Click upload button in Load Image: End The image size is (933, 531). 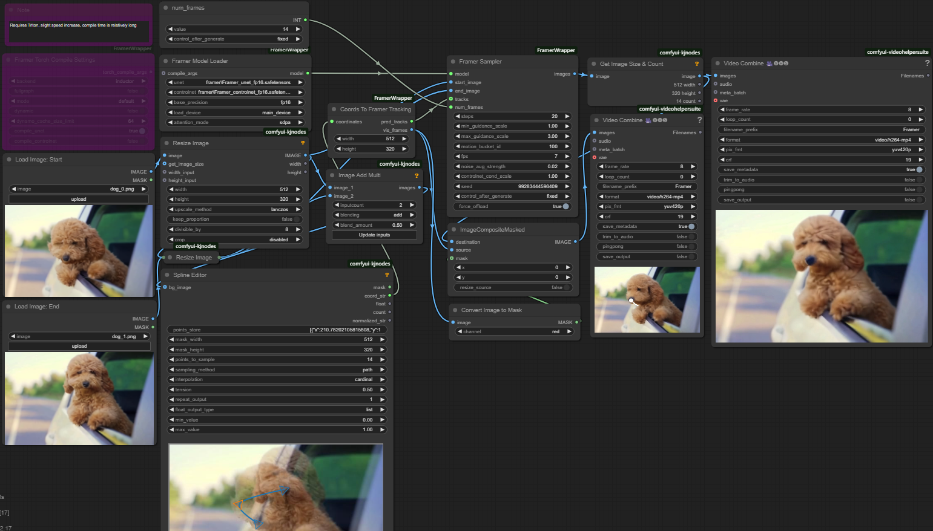point(79,346)
